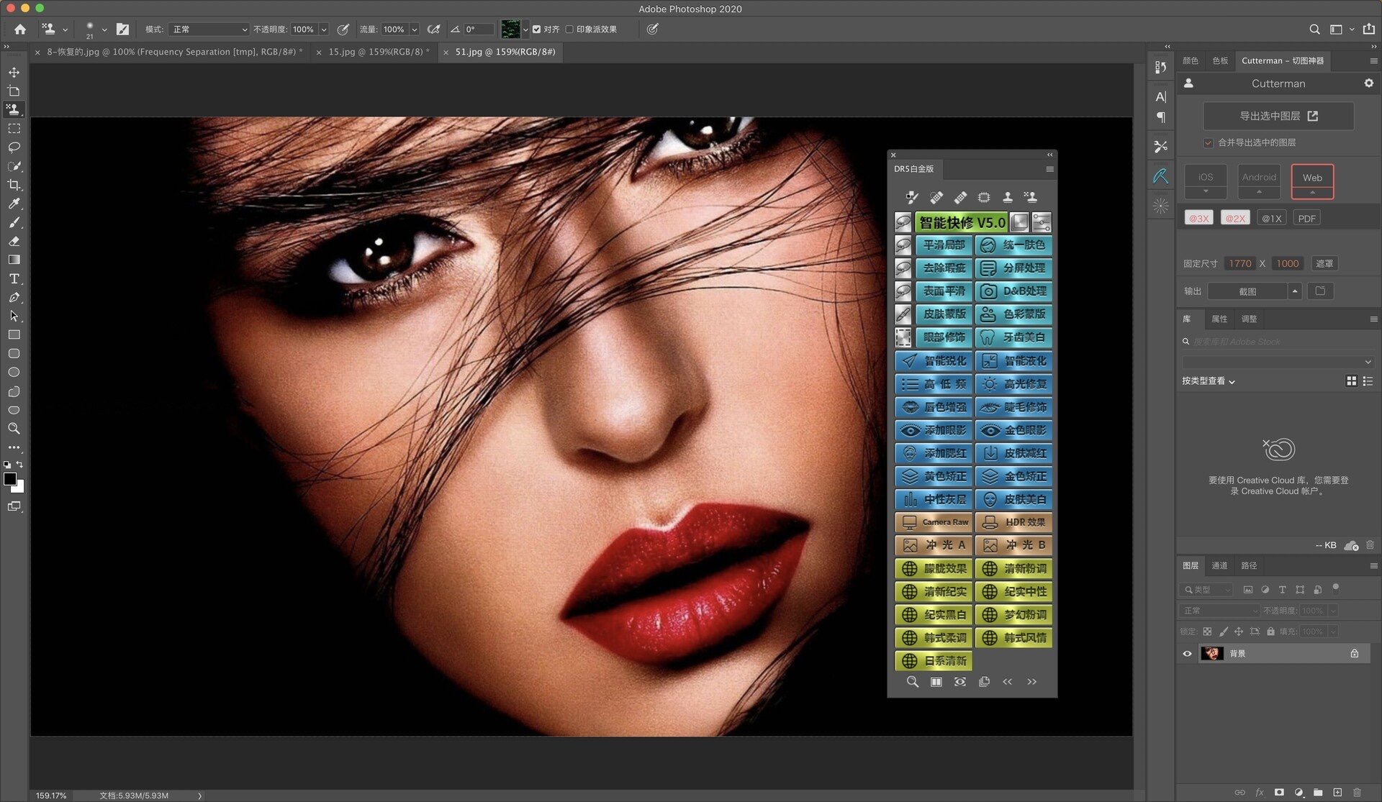Select the Crop tool

click(13, 184)
